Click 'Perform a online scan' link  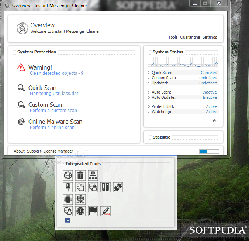click(52, 128)
